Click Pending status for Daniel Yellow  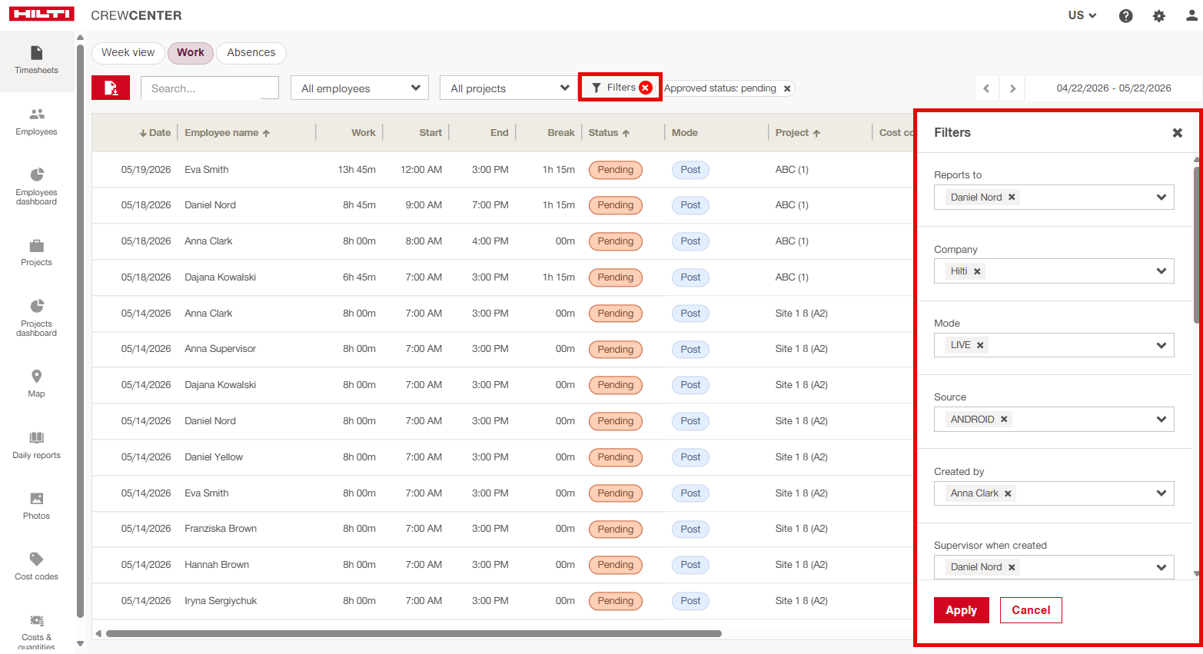coord(616,457)
